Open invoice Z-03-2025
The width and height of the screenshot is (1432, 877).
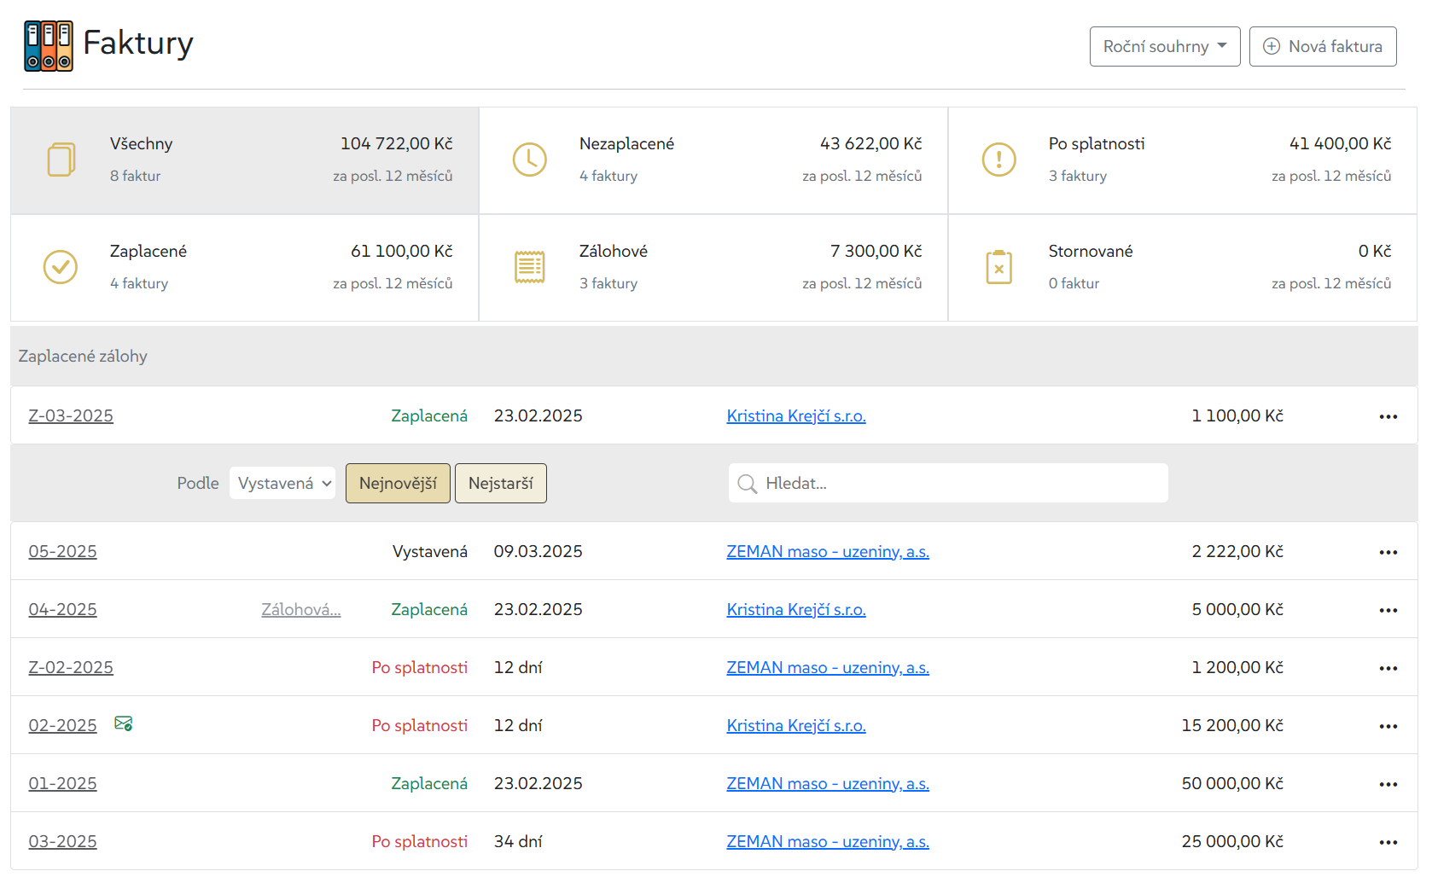pos(71,415)
